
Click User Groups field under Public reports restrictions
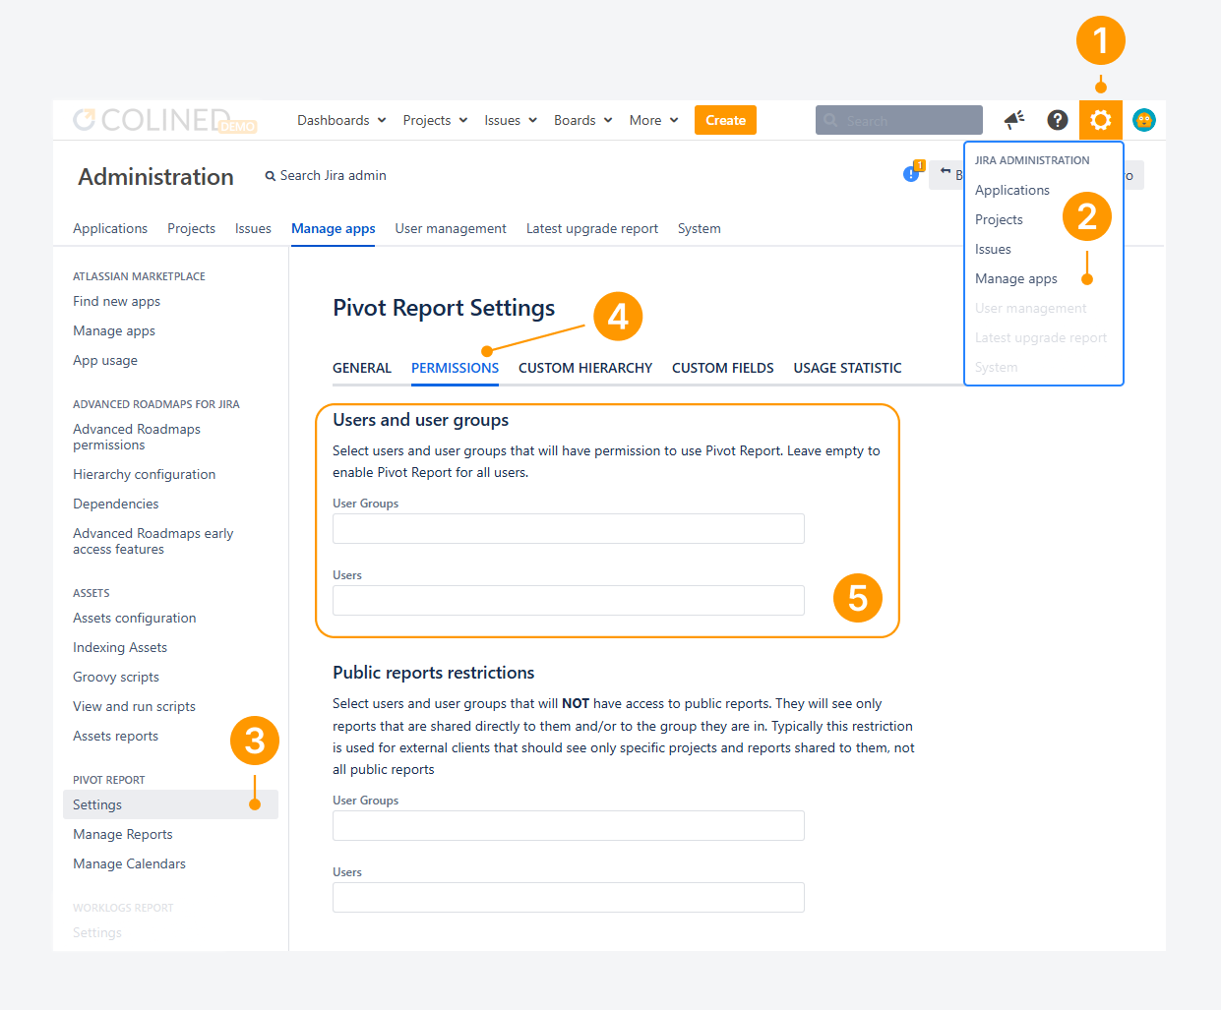(x=569, y=825)
